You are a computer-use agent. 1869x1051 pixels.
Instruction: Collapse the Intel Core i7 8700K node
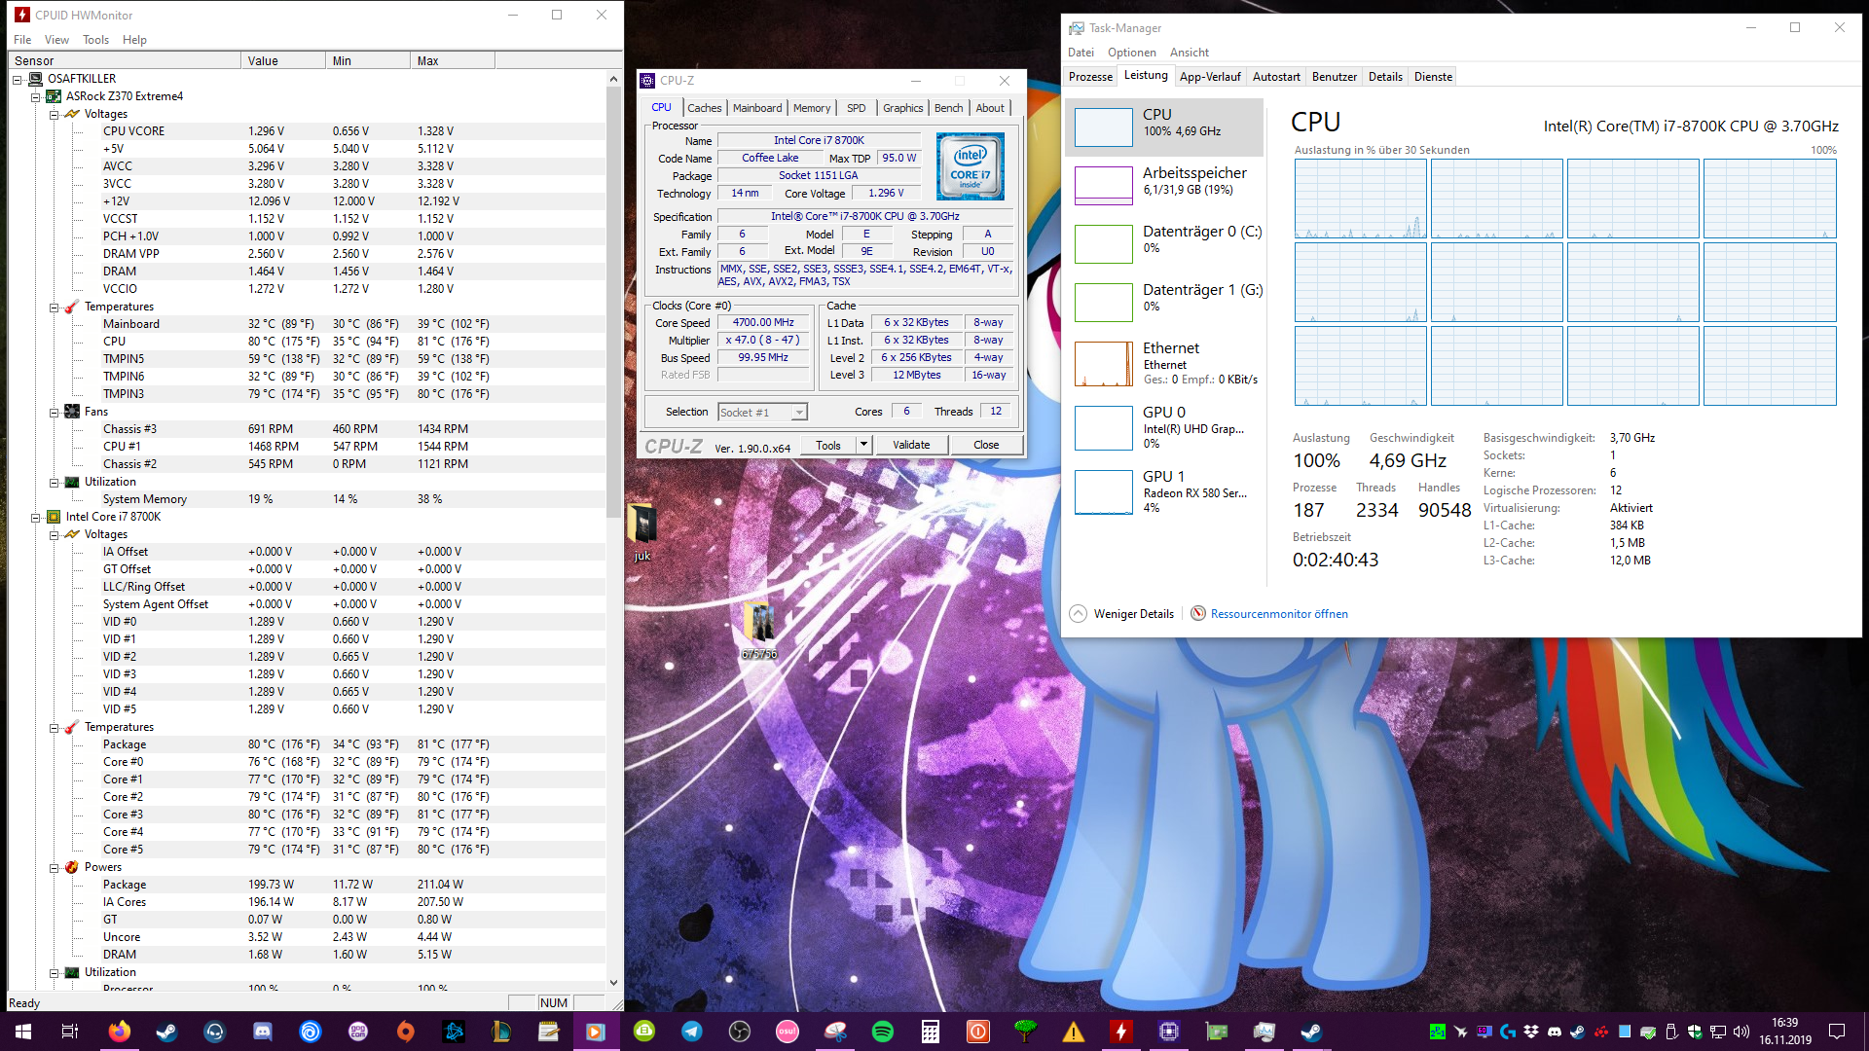pyautogui.click(x=36, y=517)
